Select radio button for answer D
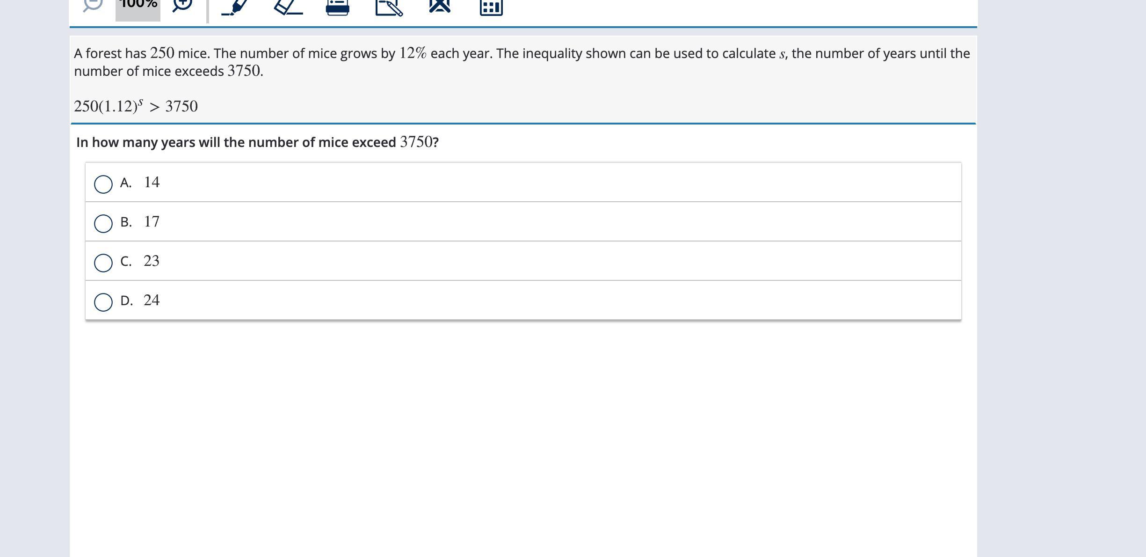 pos(103,302)
